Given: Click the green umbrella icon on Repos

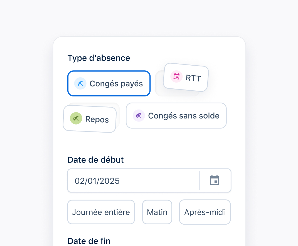Looking at the screenshot, I should pyautogui.click(x=76, y=118).
